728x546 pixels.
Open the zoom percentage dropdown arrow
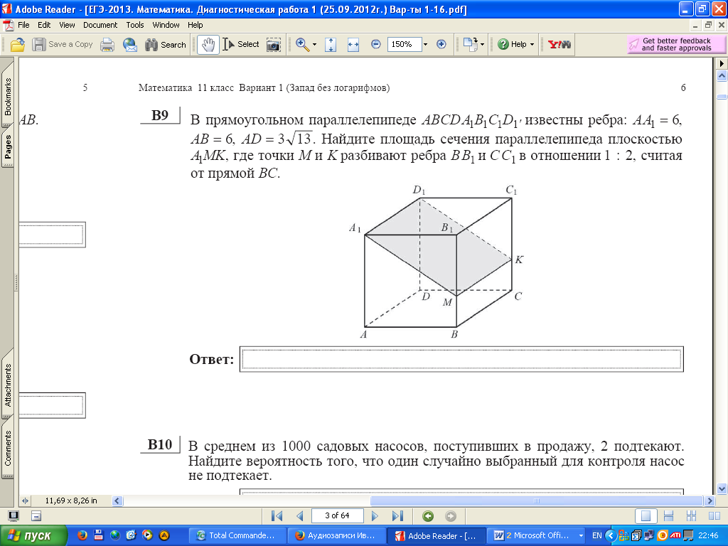click(x=425, y=45)
